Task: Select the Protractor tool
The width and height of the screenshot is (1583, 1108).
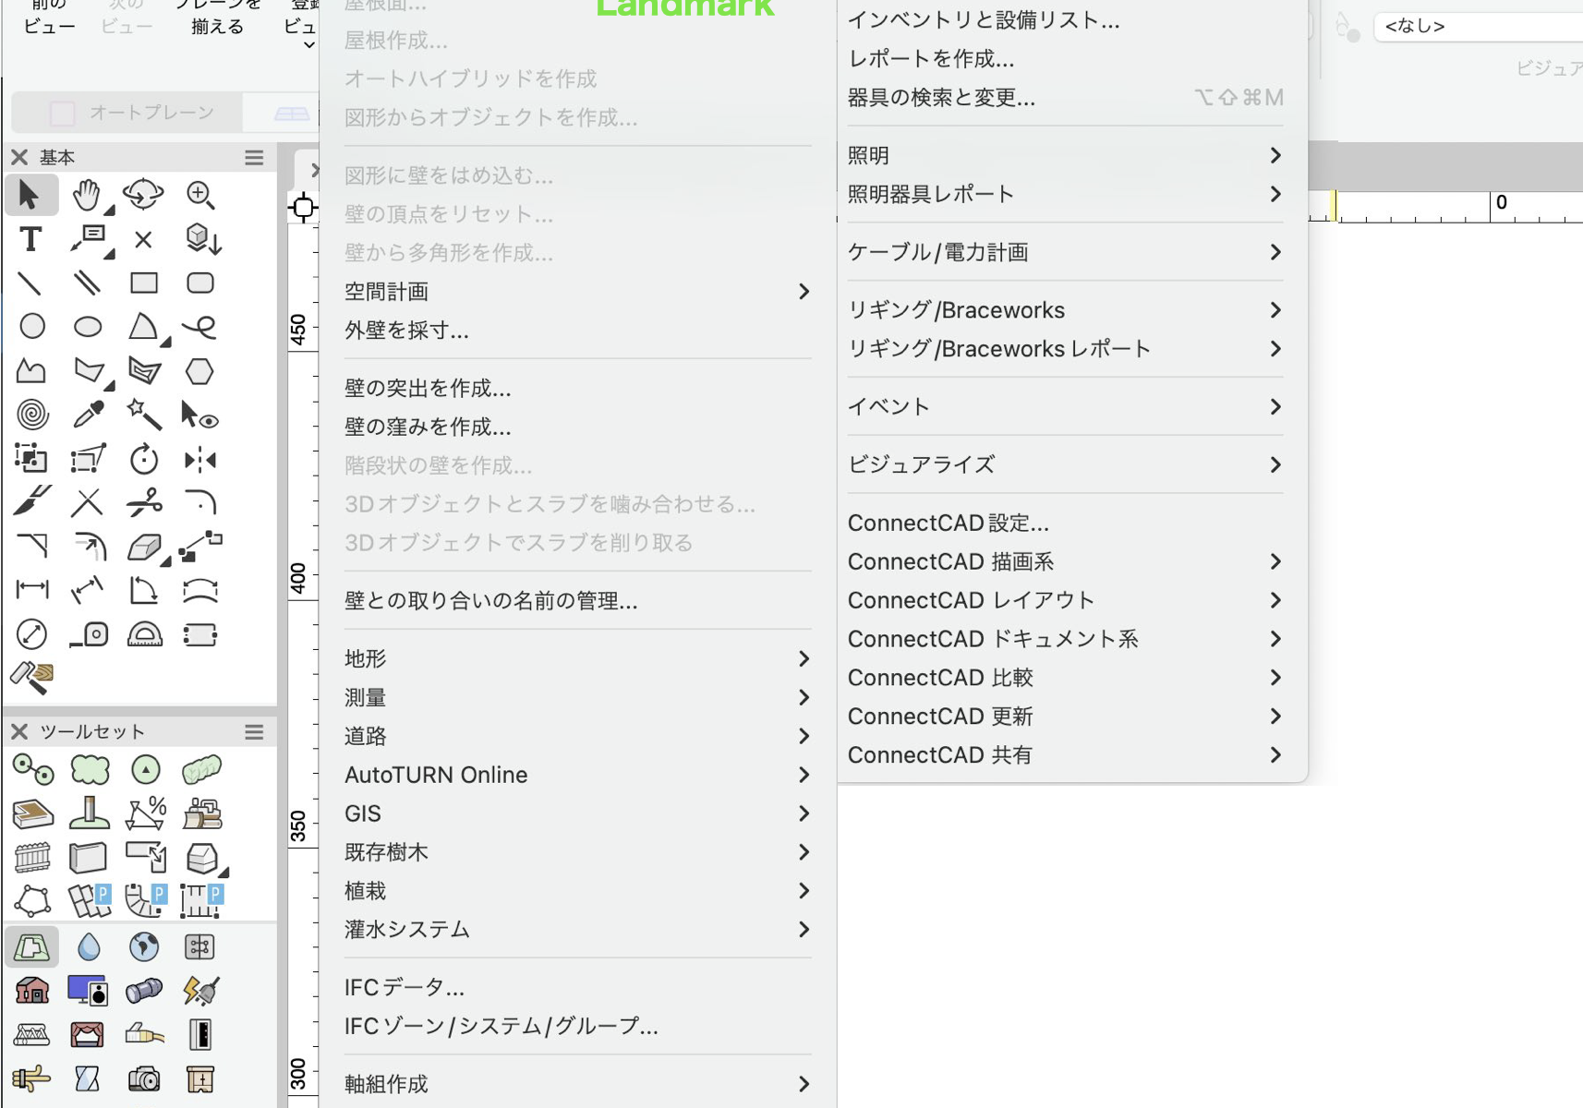Action: [145, 633]
